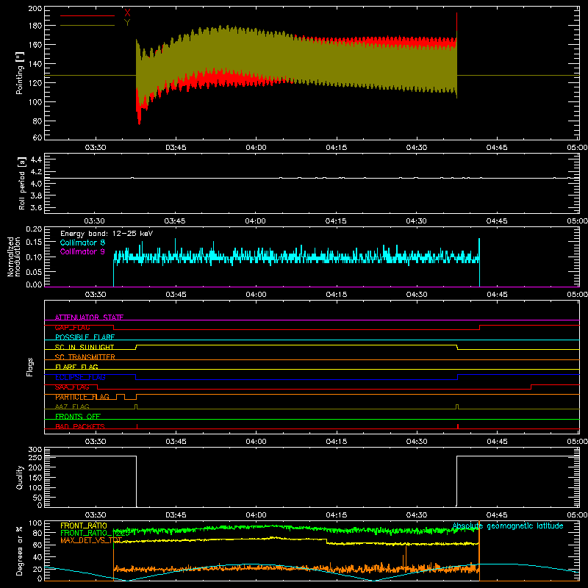Screen dimensions: 588x588
Task: Click the FLARE_FLAG label
Action: (x=76, y=367)
